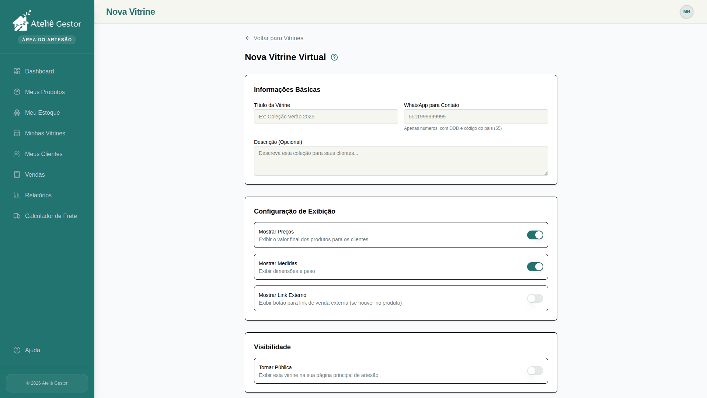This screenshot has height=398, width=707.
Task: Click the Meus Clientes people icon
Action: click(x=17, y=154)
